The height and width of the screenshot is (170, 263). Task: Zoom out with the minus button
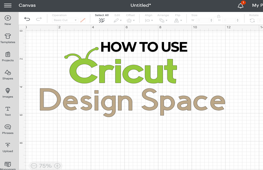click(34, 166)
